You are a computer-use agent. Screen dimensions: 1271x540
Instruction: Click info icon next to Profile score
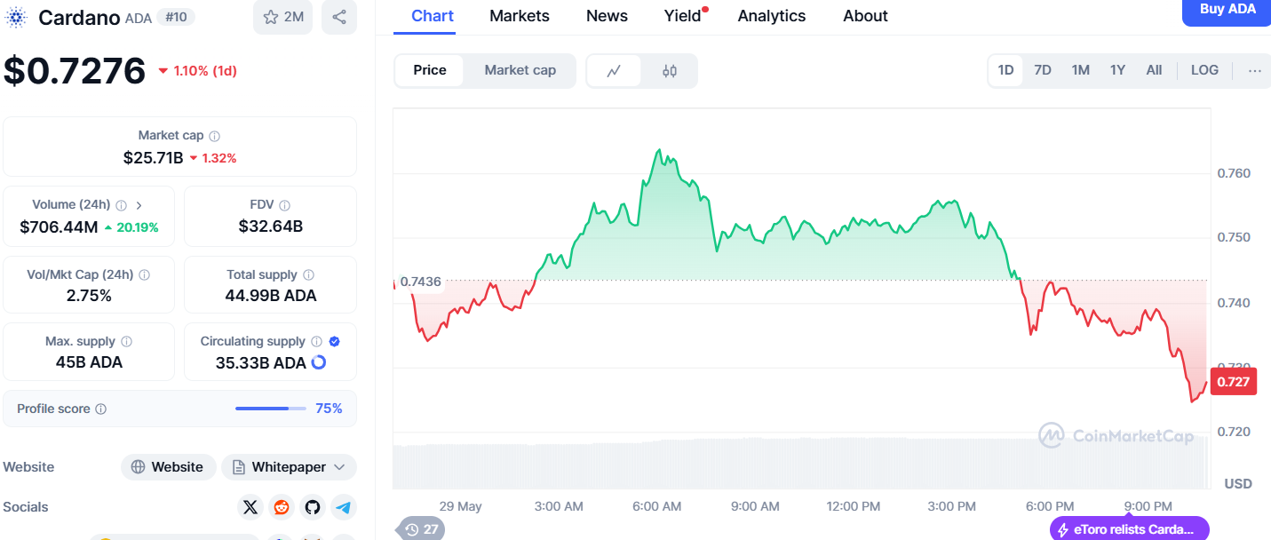(100, 409)
